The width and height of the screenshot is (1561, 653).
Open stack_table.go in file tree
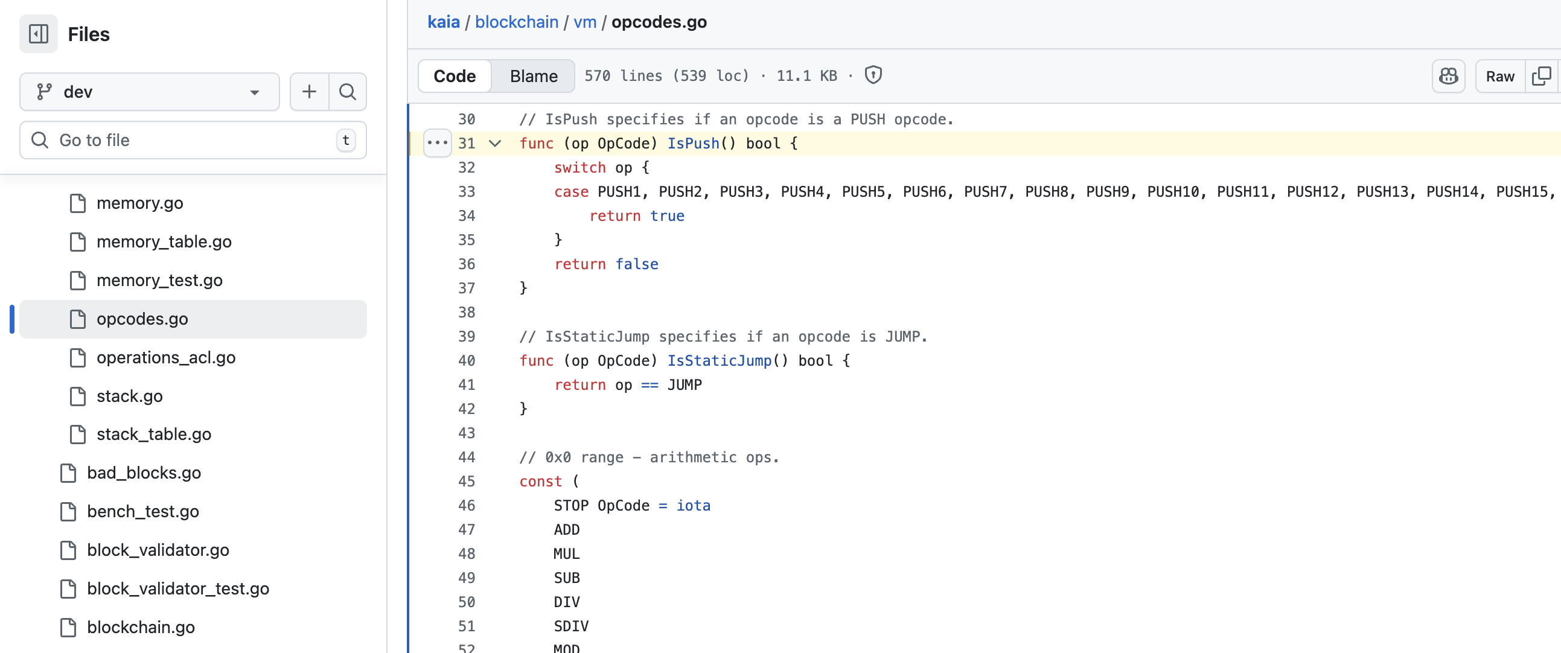pos(153,434)
